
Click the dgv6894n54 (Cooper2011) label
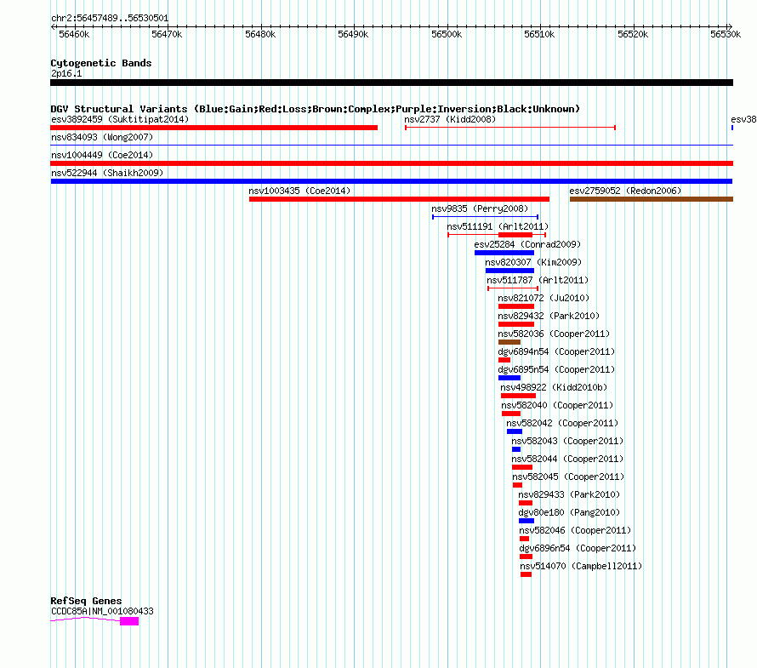point(556,351)
